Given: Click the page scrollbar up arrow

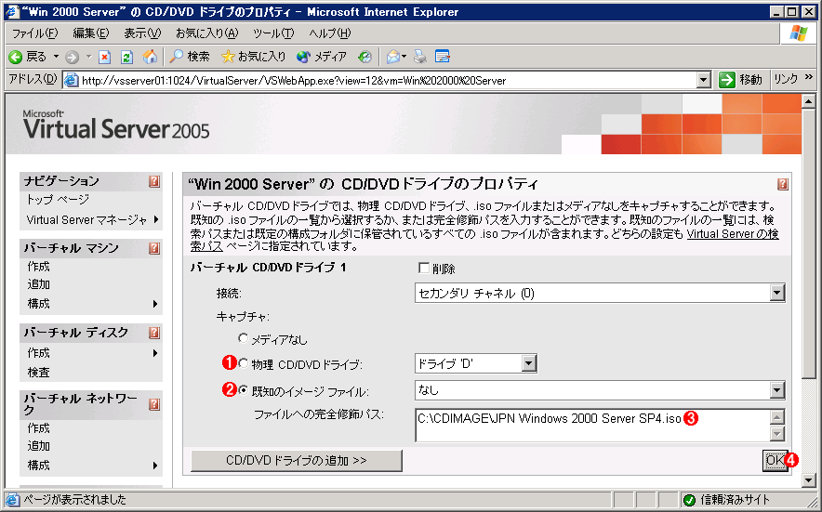Looking at the screenshot, I should tap(808, 101).
